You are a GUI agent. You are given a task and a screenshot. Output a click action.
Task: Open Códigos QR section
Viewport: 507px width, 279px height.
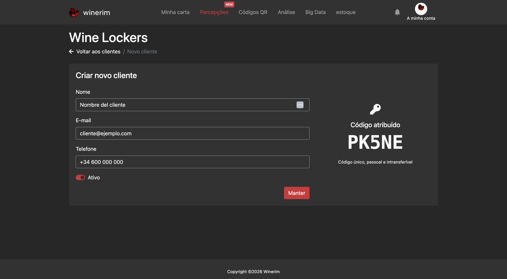coord(253,12)
